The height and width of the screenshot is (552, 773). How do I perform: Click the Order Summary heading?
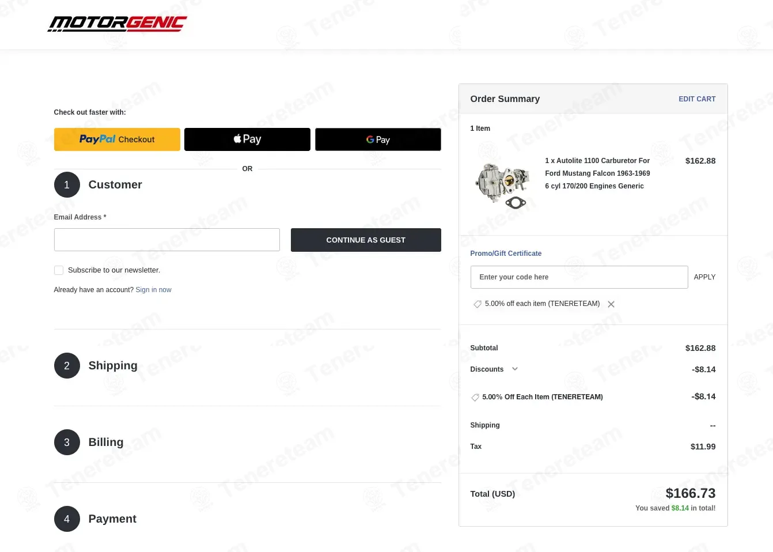point(505,99)
